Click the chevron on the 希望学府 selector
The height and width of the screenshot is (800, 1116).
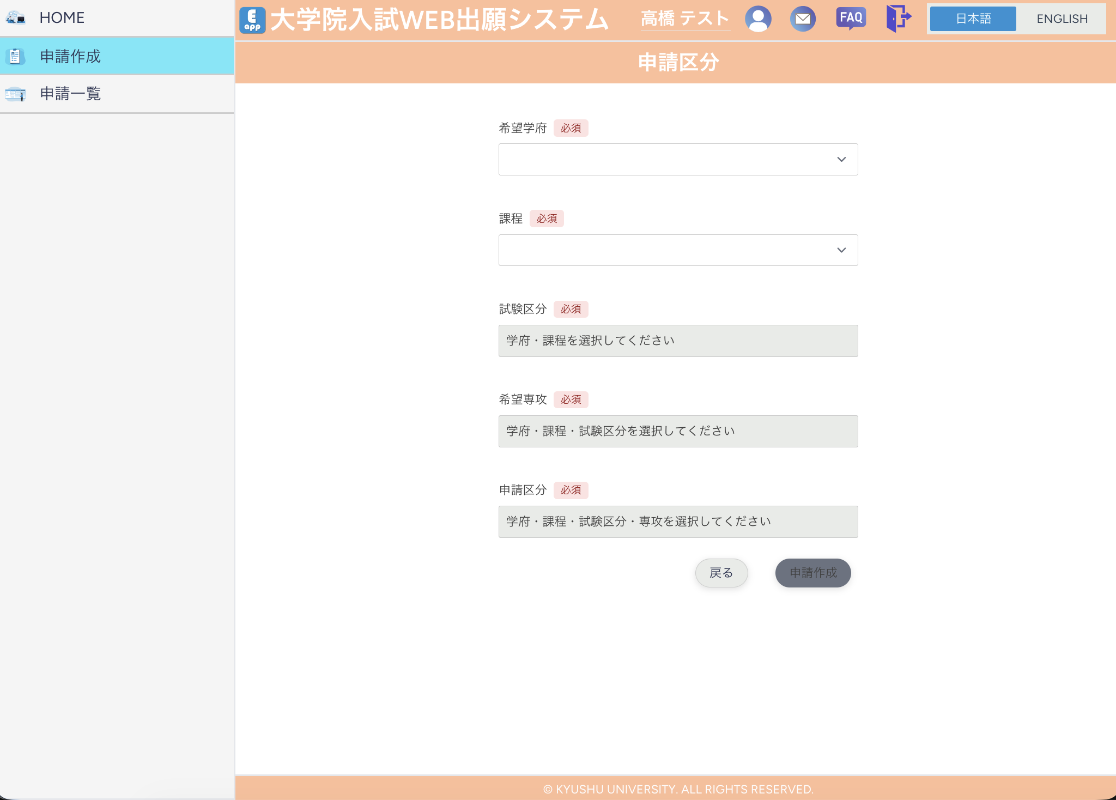(841, 159)
